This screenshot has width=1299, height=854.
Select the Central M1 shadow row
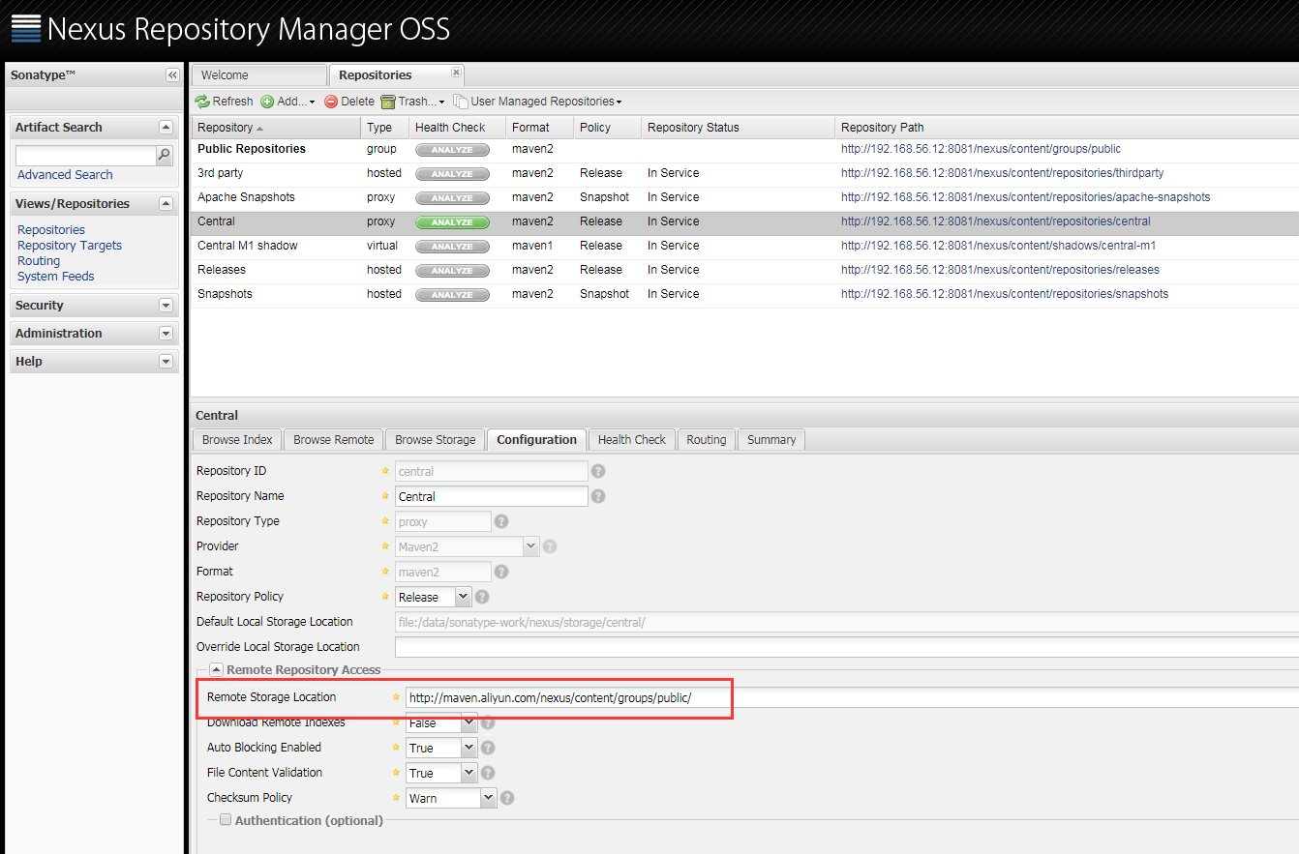click(x=744, y=246)
